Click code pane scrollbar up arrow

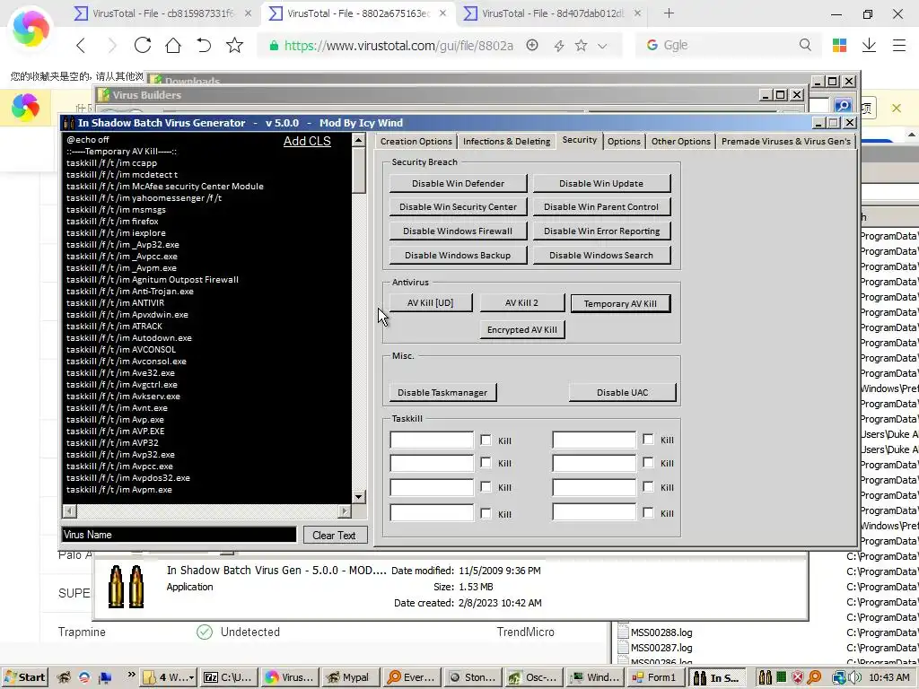(x=359, y=139)
